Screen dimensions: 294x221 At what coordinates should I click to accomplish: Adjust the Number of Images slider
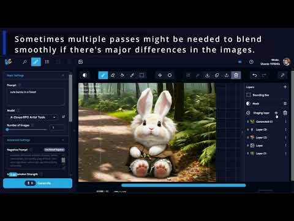27,130
